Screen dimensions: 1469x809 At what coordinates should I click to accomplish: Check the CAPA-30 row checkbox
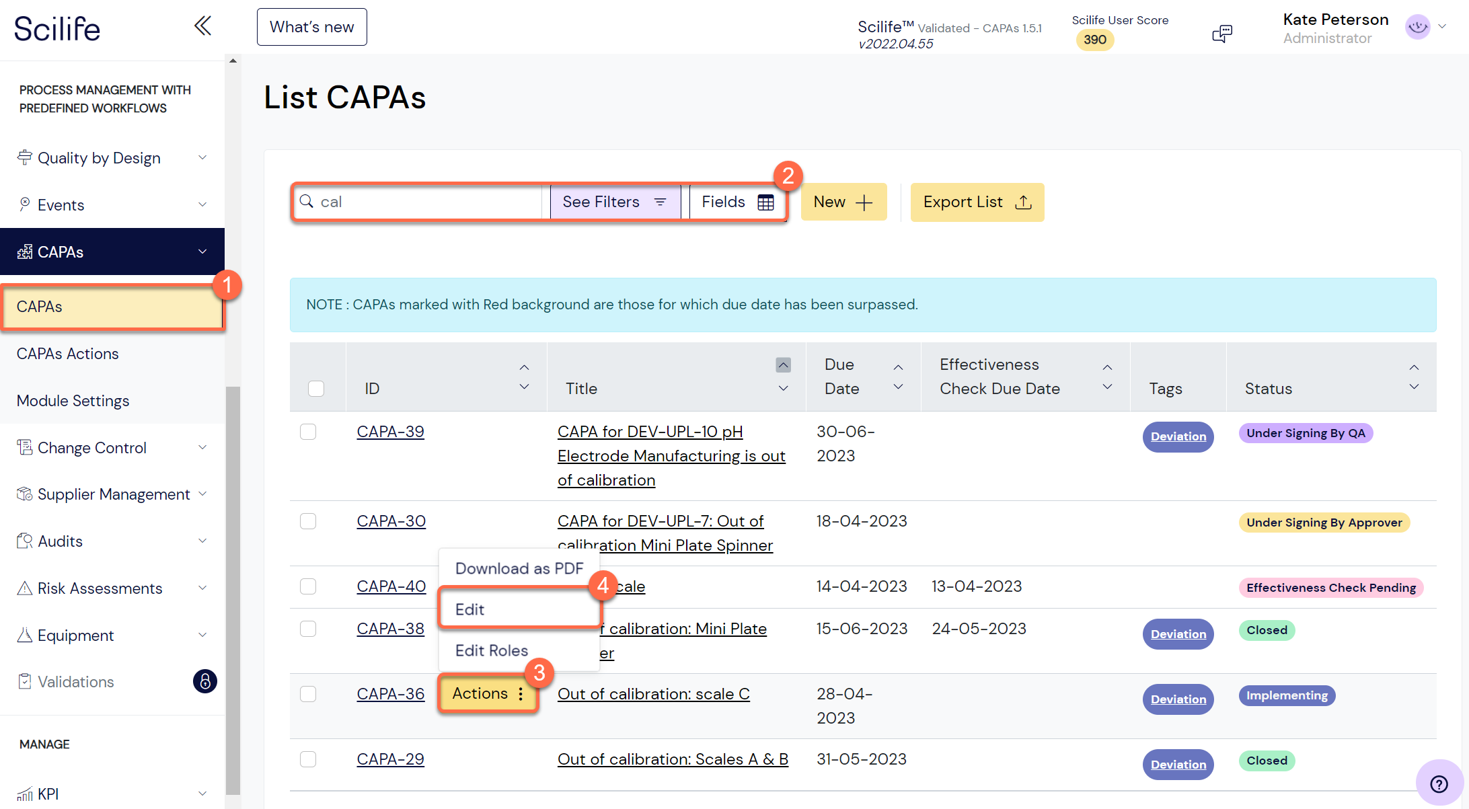(308, 521)
